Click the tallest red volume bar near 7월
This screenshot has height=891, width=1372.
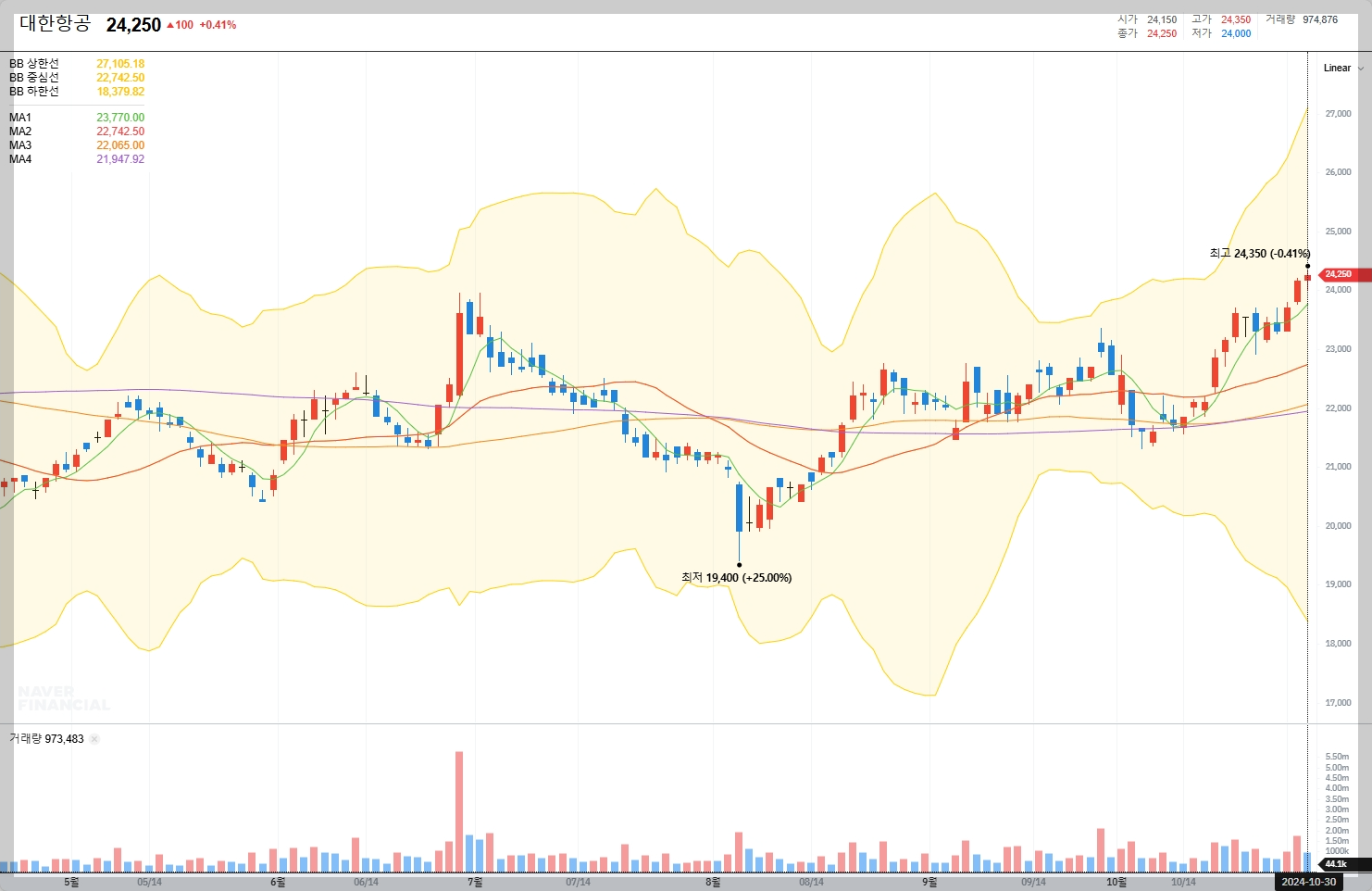(x=459, y=811)
